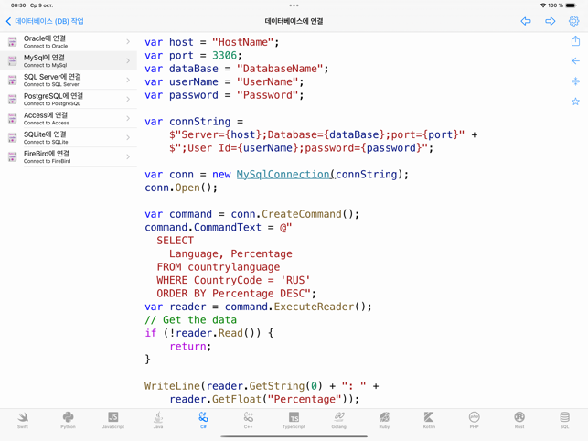
Task: Tap chevron on Oracle row
Action: point(128,42)
